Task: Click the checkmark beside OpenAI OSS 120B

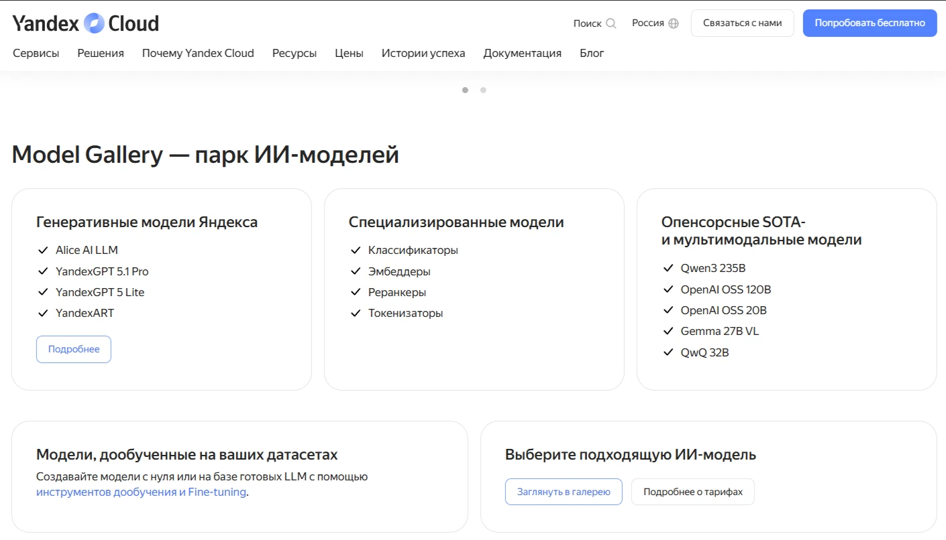Action: click(x=668, y=289)
